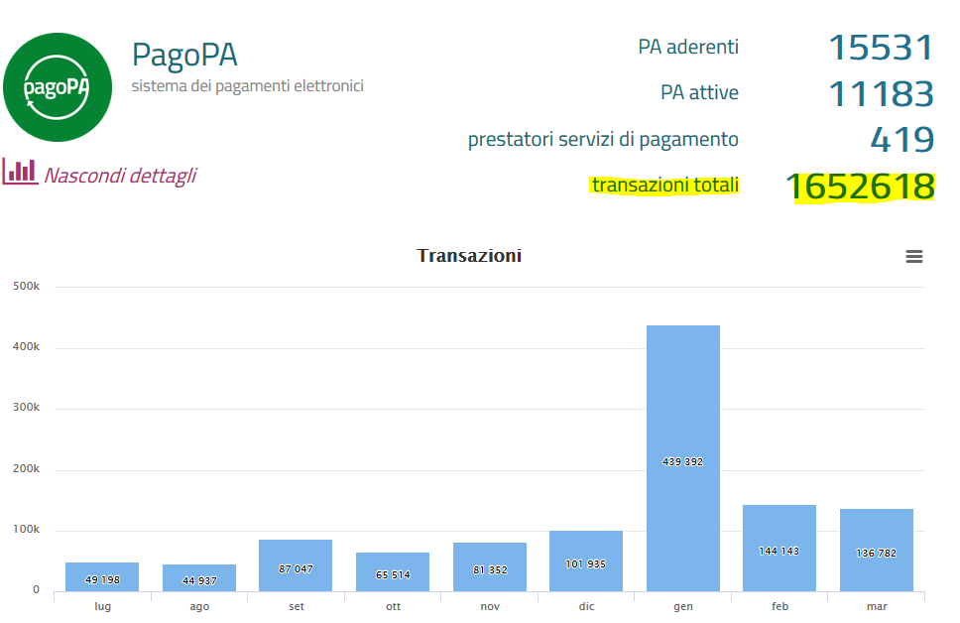
Task: Click the 'lug' x-axis label
Action: (x=103, y=606)
